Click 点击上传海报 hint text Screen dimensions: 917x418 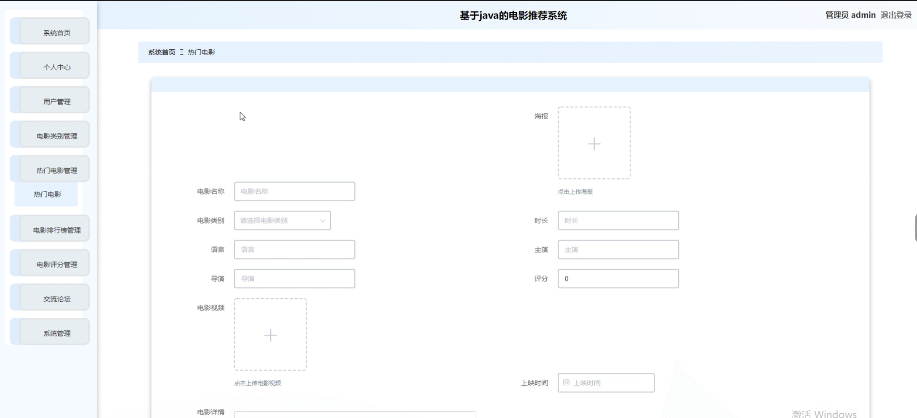(575, 192)
